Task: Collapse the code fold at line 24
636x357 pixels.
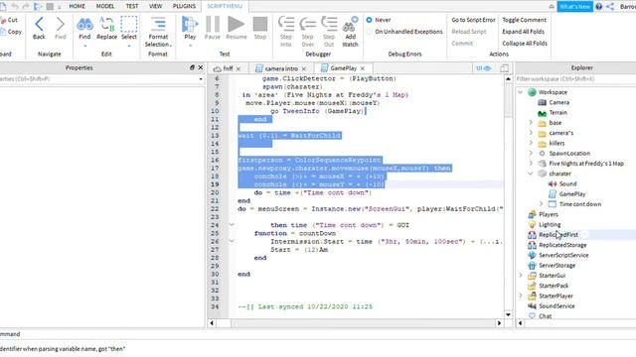Action: pyautogui.click(x=232, y=225)
